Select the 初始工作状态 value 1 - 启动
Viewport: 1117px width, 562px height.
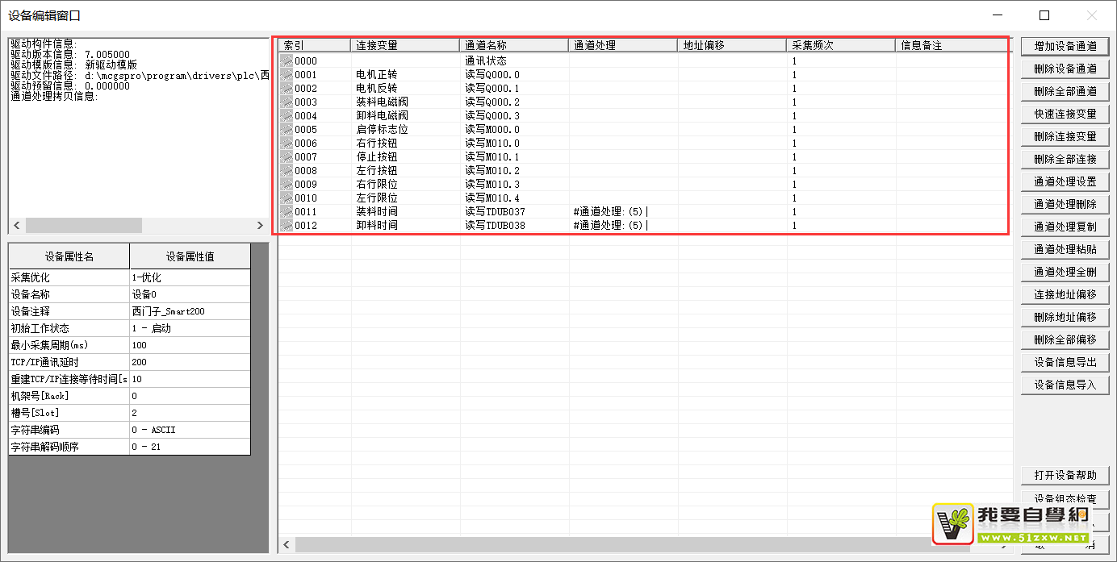point(189,328)
